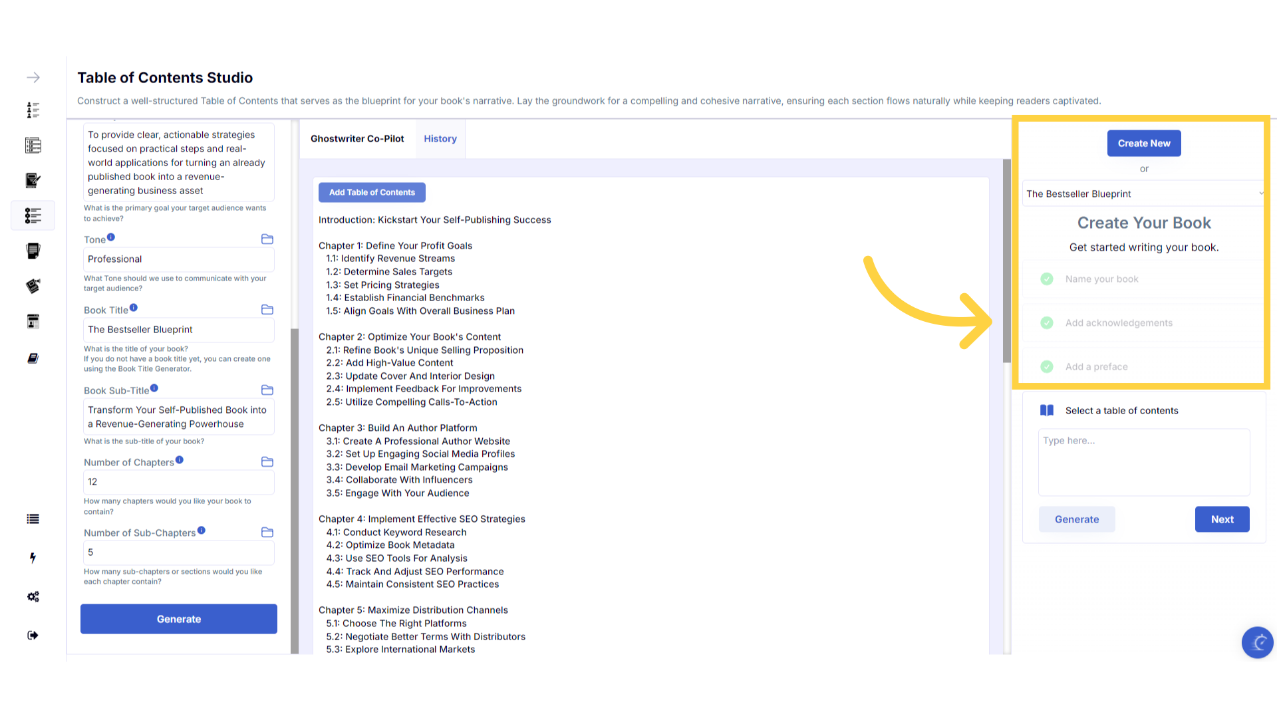Expand the sidebar with the arrow icon
Viewport: 1277px width, 718px height.
tap(33, 78)
